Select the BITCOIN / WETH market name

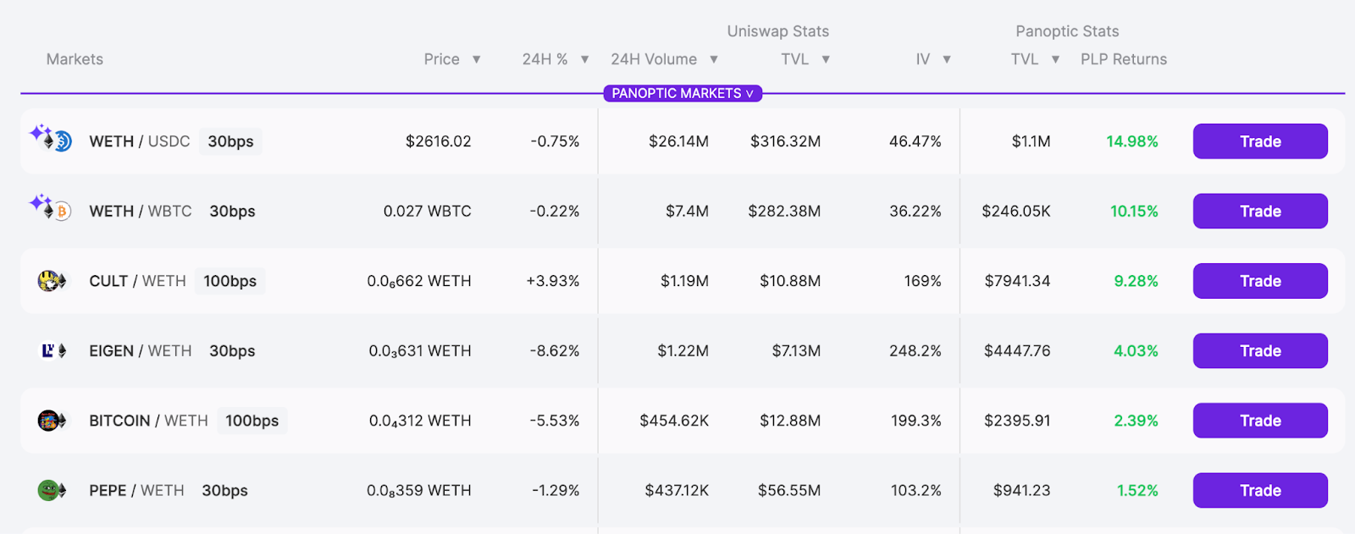[x=148, y=421]
